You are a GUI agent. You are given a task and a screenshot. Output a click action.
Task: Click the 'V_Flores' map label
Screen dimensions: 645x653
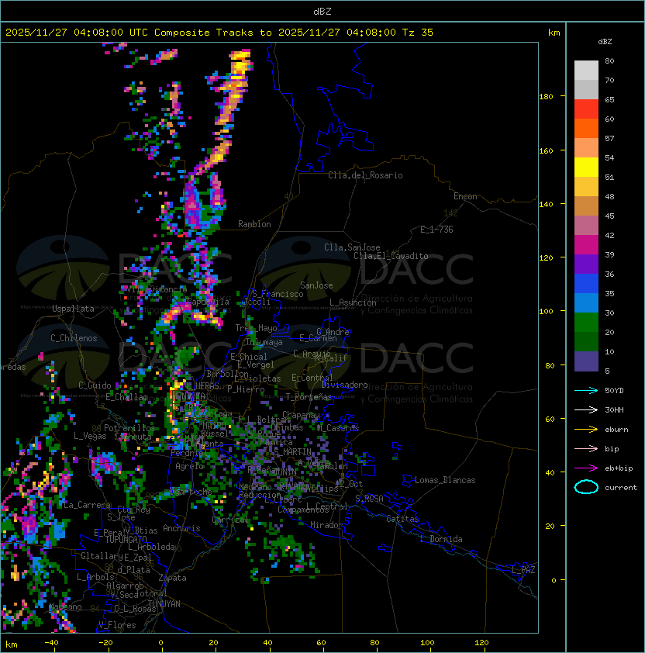pos(117,625)
